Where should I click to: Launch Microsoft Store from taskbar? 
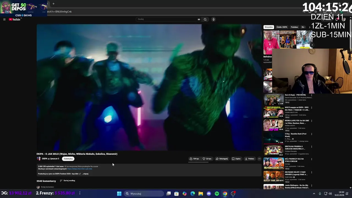[177, 194]
